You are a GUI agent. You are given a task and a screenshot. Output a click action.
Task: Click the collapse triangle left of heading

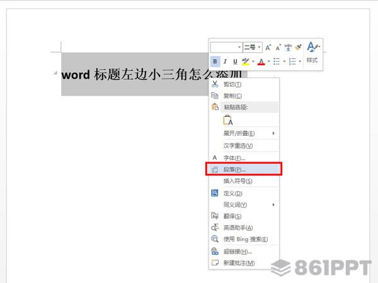(57, 74)
